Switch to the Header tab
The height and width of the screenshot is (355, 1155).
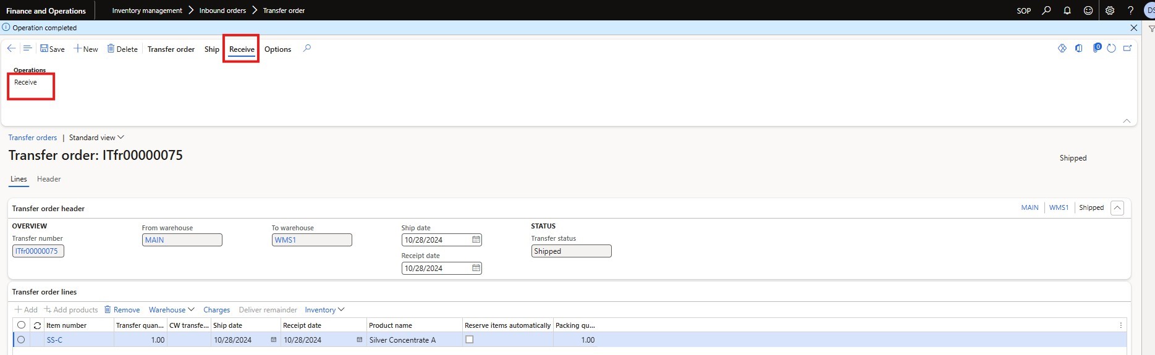point(49,179)
